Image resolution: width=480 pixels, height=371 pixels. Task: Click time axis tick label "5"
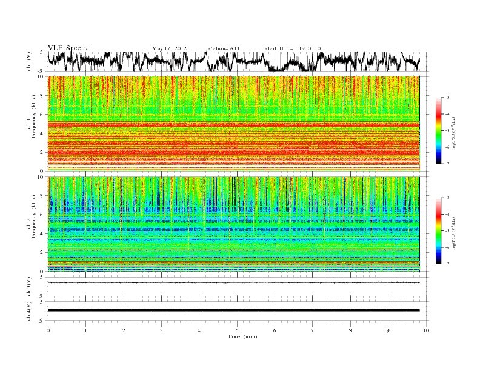click(x=237, y=330)
